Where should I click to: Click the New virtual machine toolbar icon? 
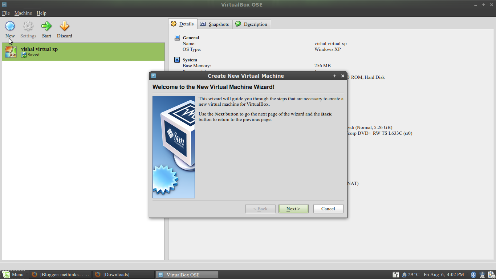coord(10,26)
